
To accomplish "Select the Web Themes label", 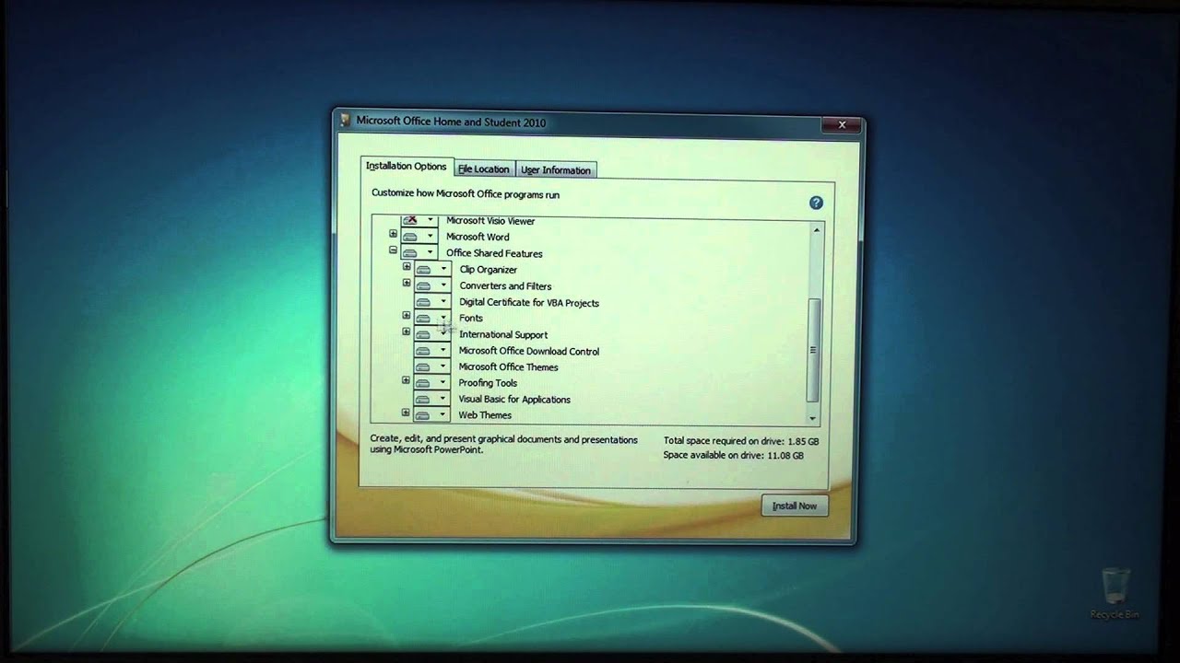I will click(x=485, y=415).
